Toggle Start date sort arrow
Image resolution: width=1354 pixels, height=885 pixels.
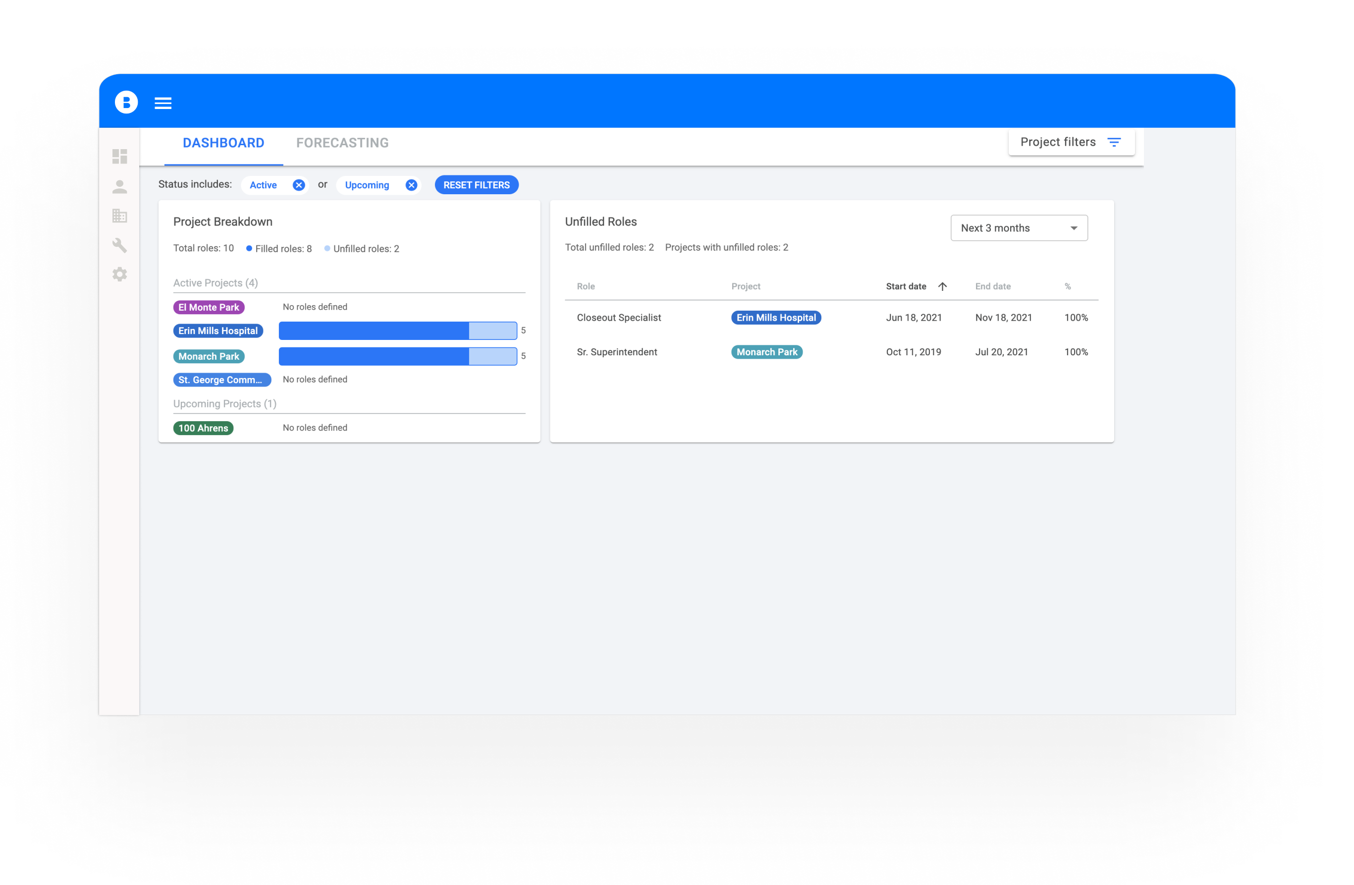coord(942,286)
